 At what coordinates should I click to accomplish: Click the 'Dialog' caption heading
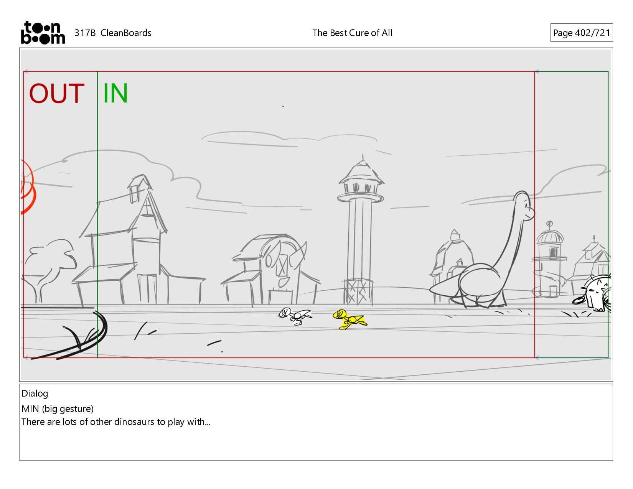[35, 394]
